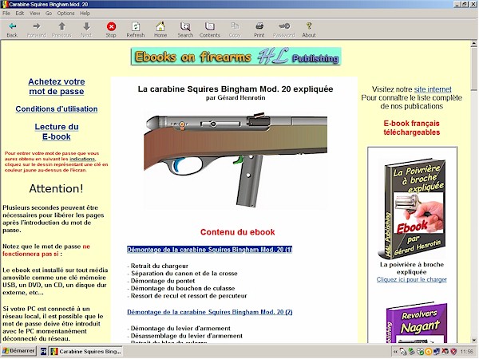This screenshot has height=359, width=479.
Task: Click the 'Revolvers Nagant' book cover
Action: click(x=416, y=323)
